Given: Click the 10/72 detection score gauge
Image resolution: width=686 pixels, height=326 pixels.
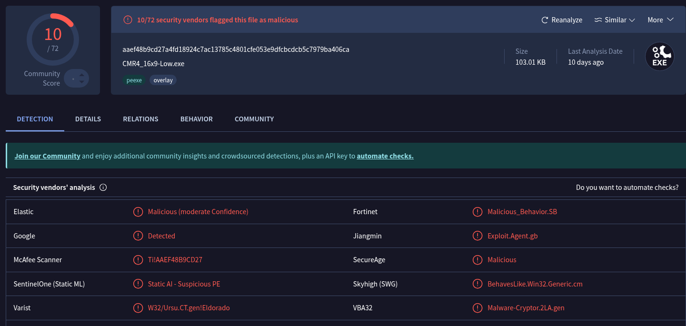Looking at the screenshot, I should (53, 40).
